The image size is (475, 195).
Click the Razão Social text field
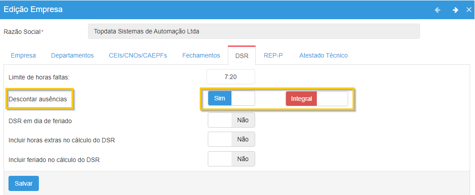coord(254,32)
